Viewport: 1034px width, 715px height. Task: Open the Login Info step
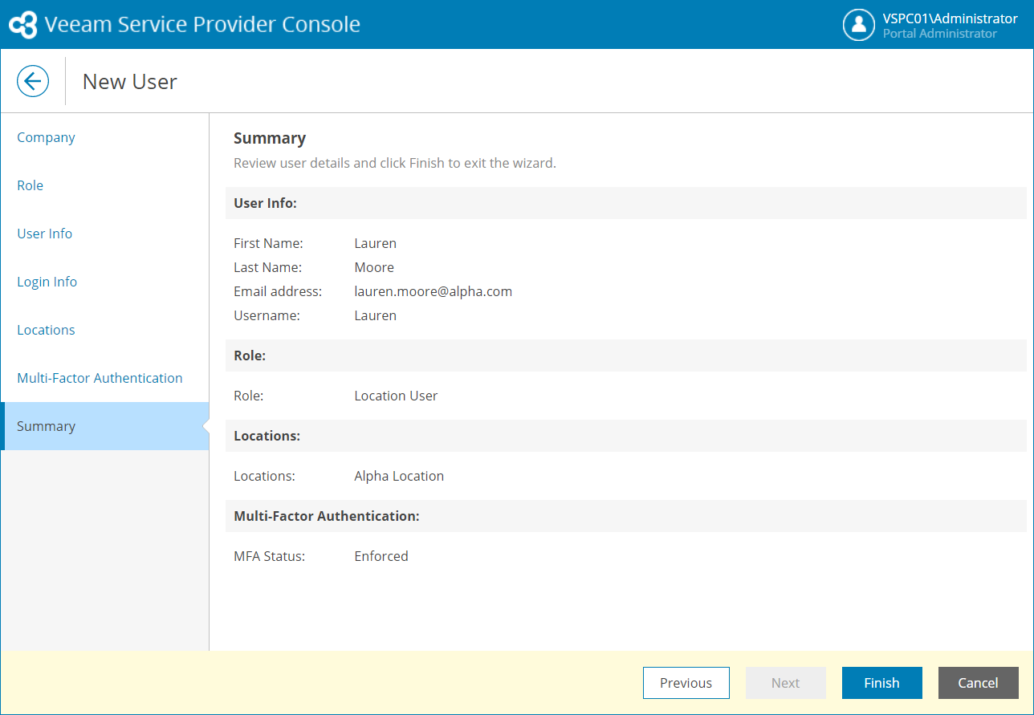coord(47,282)
